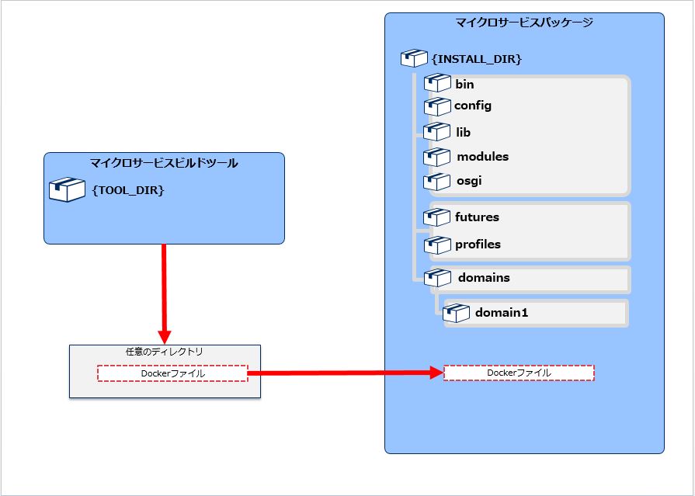Click the lib directory package icon
This screenshot has height=496, width=695.
[437, 132]
